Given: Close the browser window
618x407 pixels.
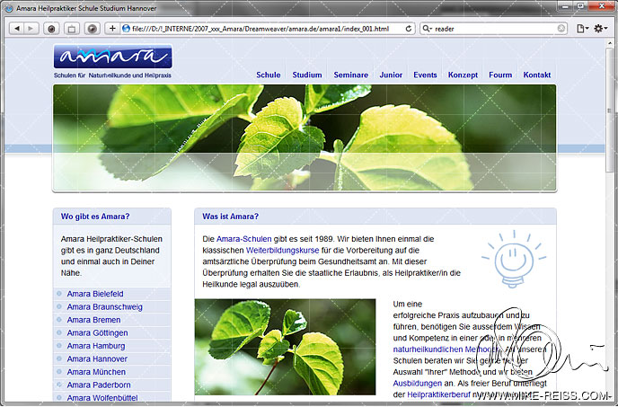Looking at the screenshot, I should tap(602, 6).
